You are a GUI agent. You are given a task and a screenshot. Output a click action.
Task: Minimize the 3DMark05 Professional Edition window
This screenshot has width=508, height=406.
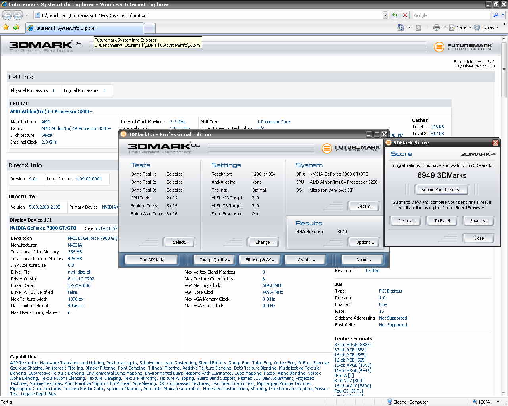click(x=369, y=134)
